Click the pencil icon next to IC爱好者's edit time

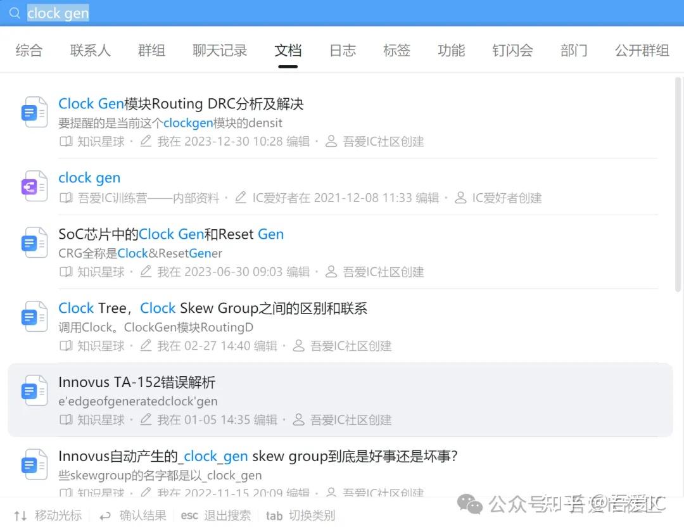[240, 198]
